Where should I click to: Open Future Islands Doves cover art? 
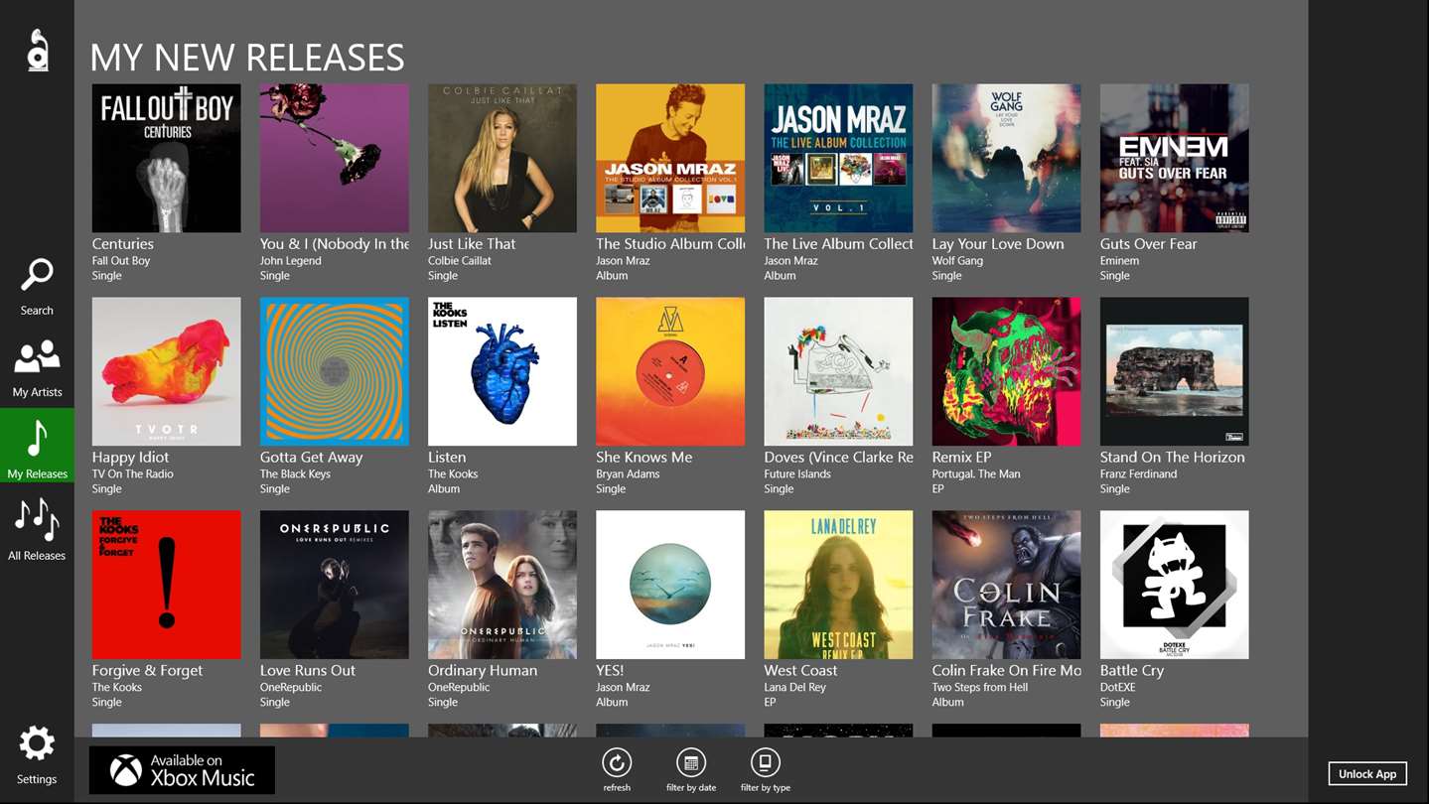click(838, 371)
